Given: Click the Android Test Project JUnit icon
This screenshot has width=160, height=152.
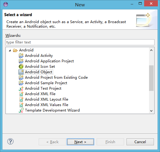Looking at the screenshot, I should click(21, 88).
